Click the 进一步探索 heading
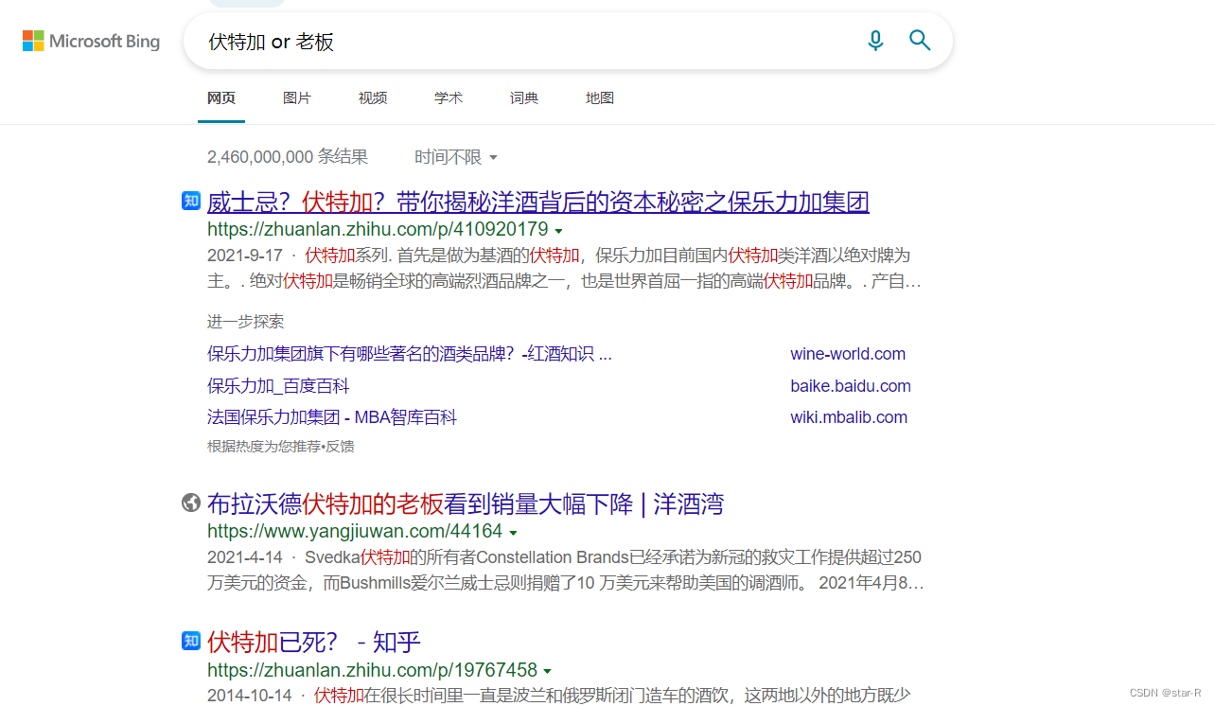The image size is (1215, 706). point(245,322)
